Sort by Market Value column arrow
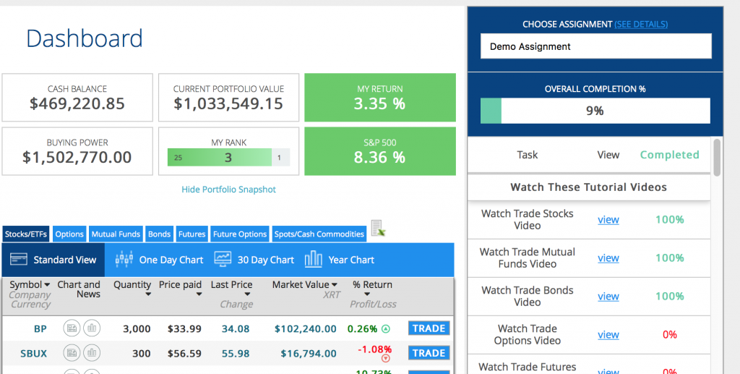Image resolution: width=740 pixels, height=374 pixels. (x=334, y=285)
